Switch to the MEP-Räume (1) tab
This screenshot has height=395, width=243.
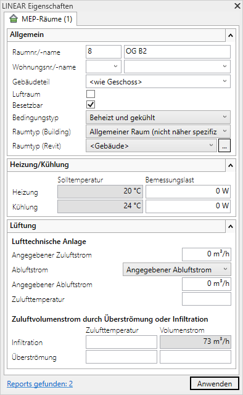41,19
